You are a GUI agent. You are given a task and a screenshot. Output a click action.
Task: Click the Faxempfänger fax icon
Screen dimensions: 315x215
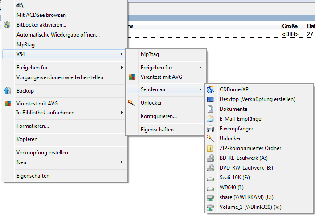[x=210, y=129]
